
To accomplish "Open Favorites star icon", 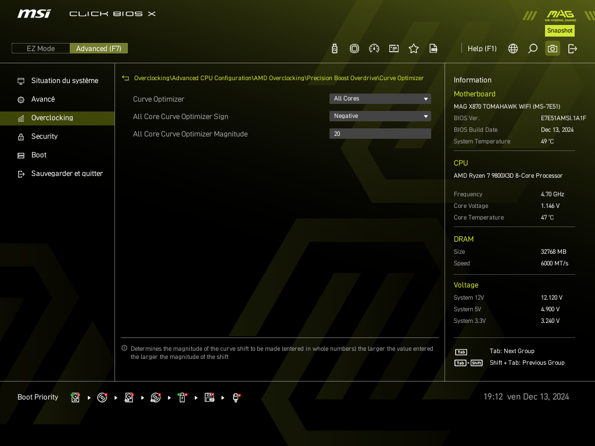I will 414,49.
